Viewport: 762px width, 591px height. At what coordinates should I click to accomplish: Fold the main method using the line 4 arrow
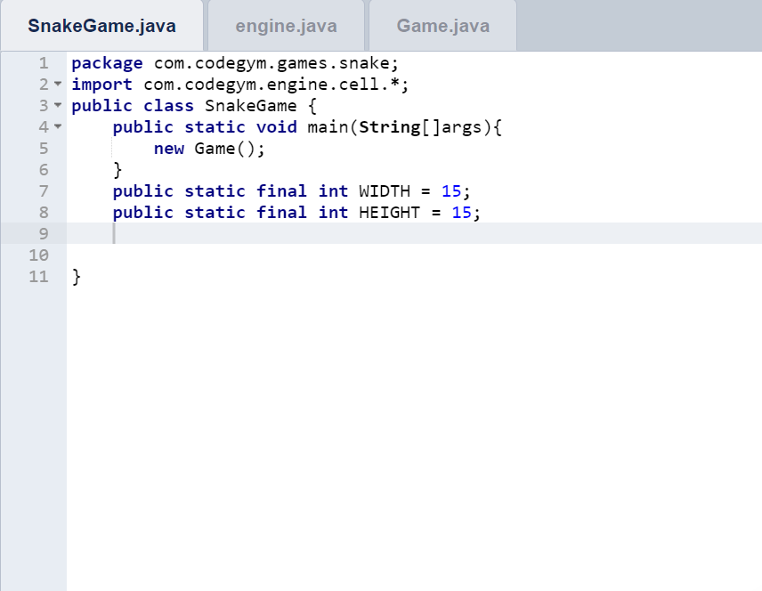[x=58, y=127]
